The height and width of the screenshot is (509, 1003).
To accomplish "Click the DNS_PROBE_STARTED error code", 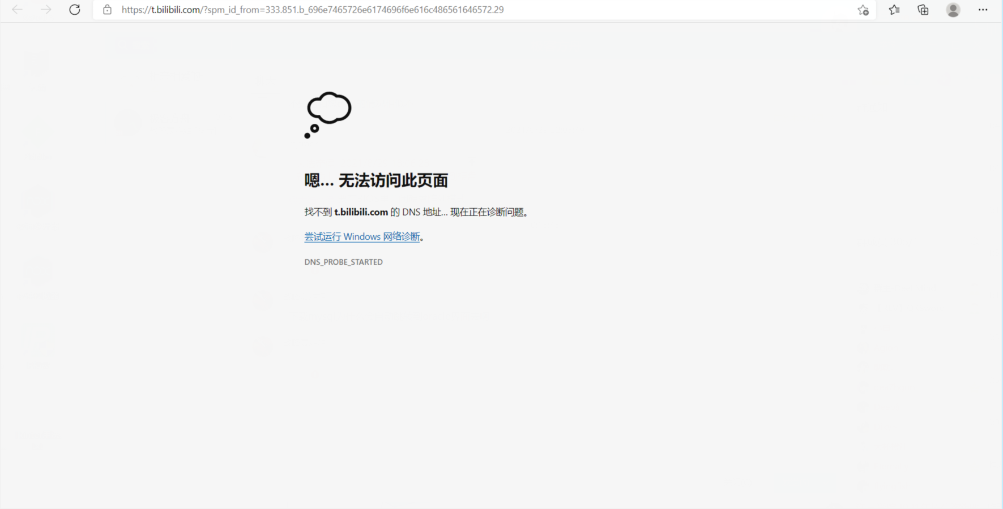I will (343, 262).
